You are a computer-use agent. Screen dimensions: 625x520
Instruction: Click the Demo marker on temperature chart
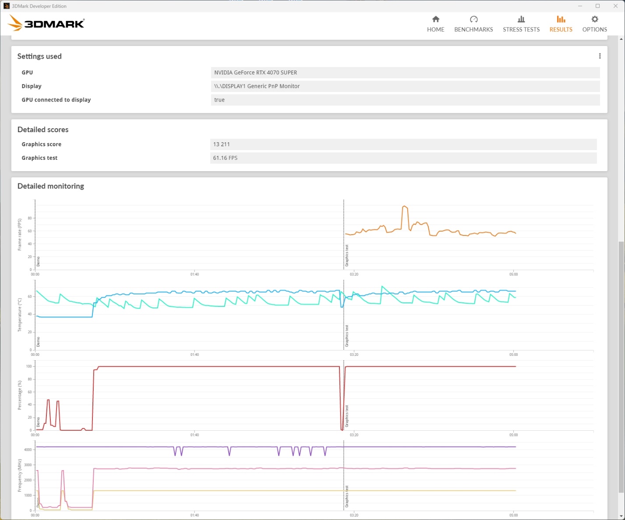click(x=38, y=342)
